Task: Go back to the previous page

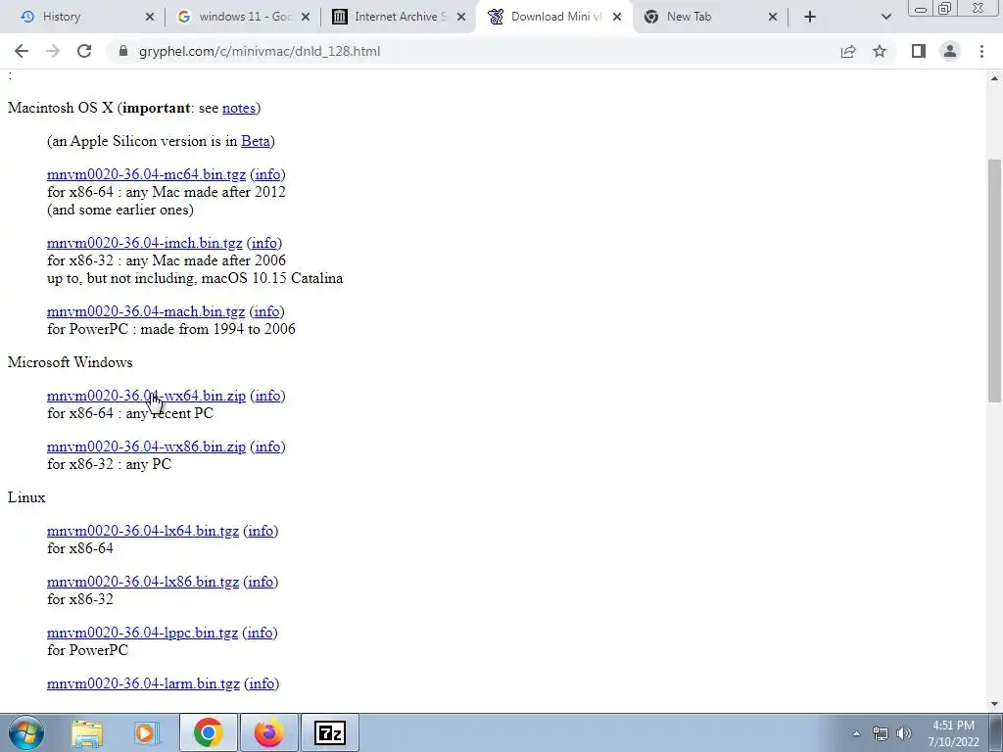Action: [22, 51]
